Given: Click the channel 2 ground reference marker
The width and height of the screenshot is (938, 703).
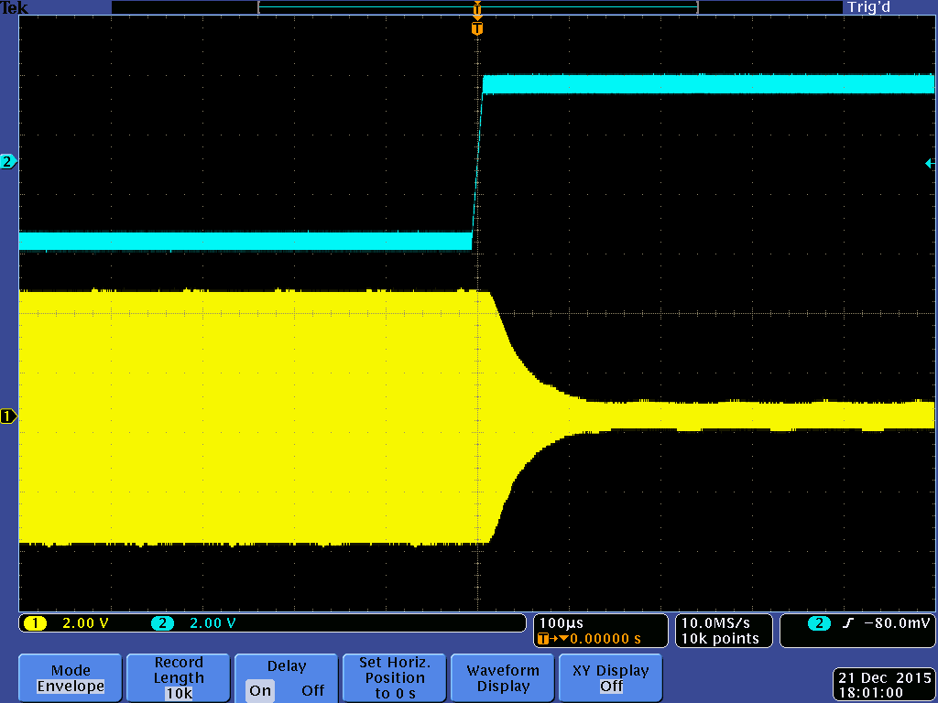Looking at the screenshot, I should [8, 162].
